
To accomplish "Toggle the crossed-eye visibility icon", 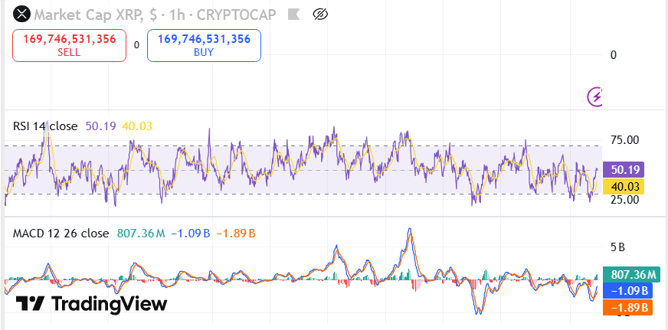I will click(x=319, y=15).
